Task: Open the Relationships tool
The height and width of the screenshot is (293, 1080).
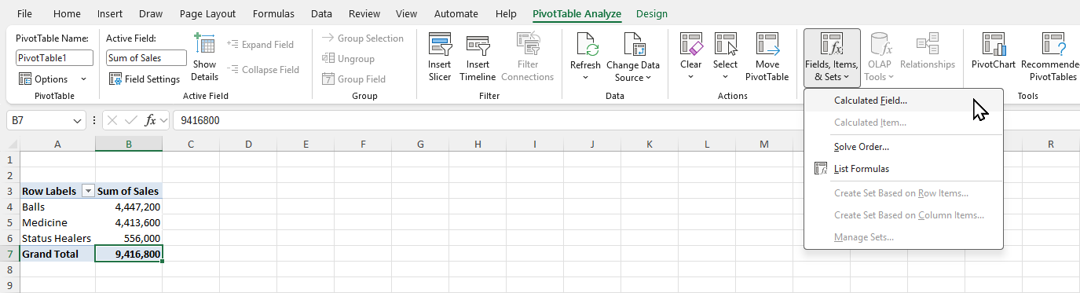Action: (x=928, y=52)
